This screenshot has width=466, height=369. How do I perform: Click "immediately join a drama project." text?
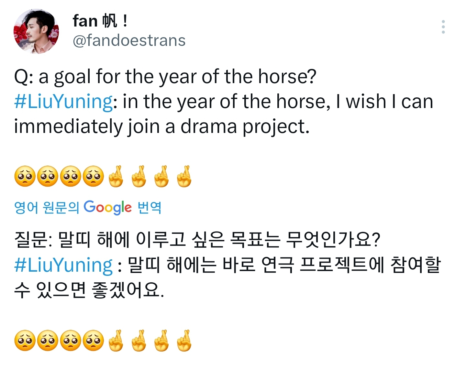pyautogui.click(x=162, y=126)
